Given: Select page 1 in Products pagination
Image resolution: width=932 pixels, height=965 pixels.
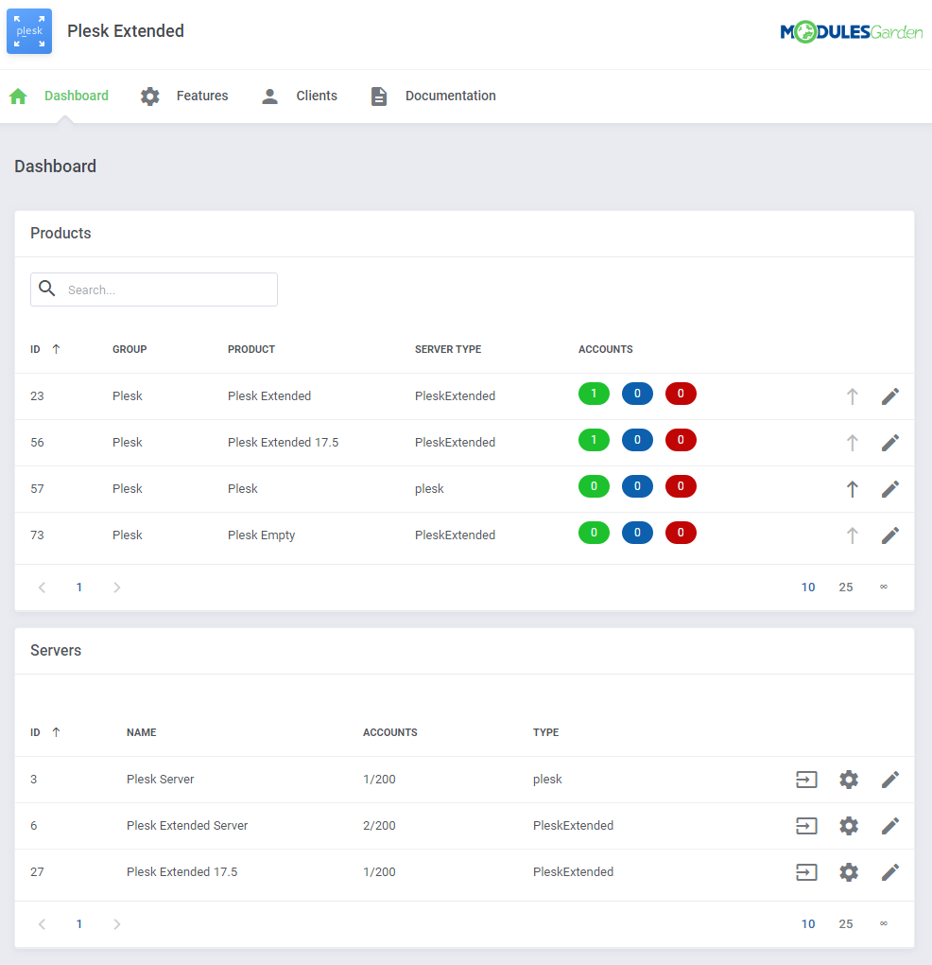Looking at the screenshot, I should (79, 588).
